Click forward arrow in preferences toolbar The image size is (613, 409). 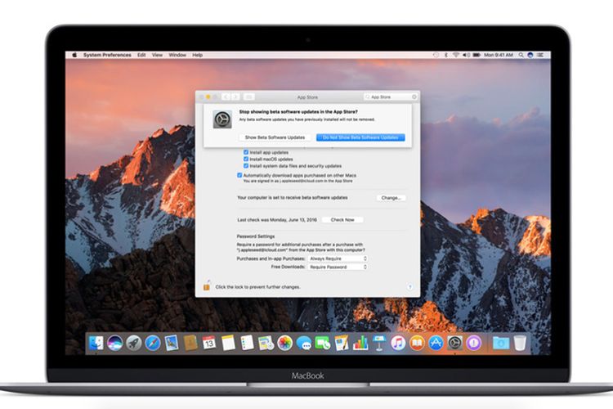(235, 97)
